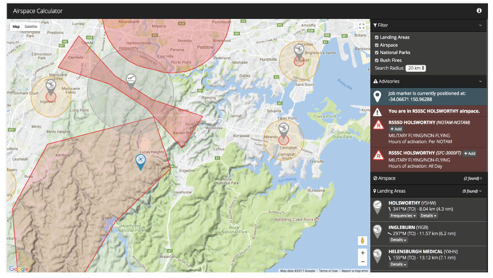Add R555D HOLSWORTHY airspace with Add button
493x278 pixels.
point(396,129)
